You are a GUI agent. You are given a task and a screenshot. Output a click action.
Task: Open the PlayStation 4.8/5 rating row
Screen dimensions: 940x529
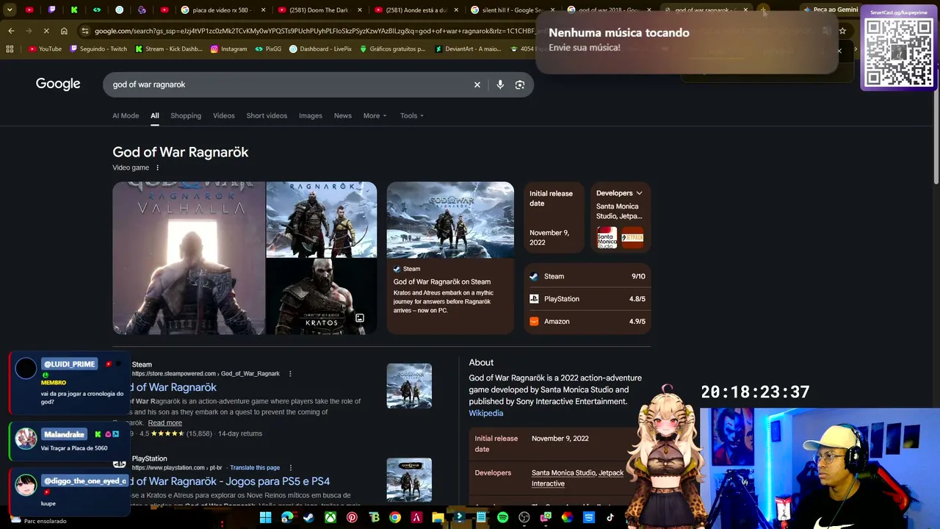[588, 299]
